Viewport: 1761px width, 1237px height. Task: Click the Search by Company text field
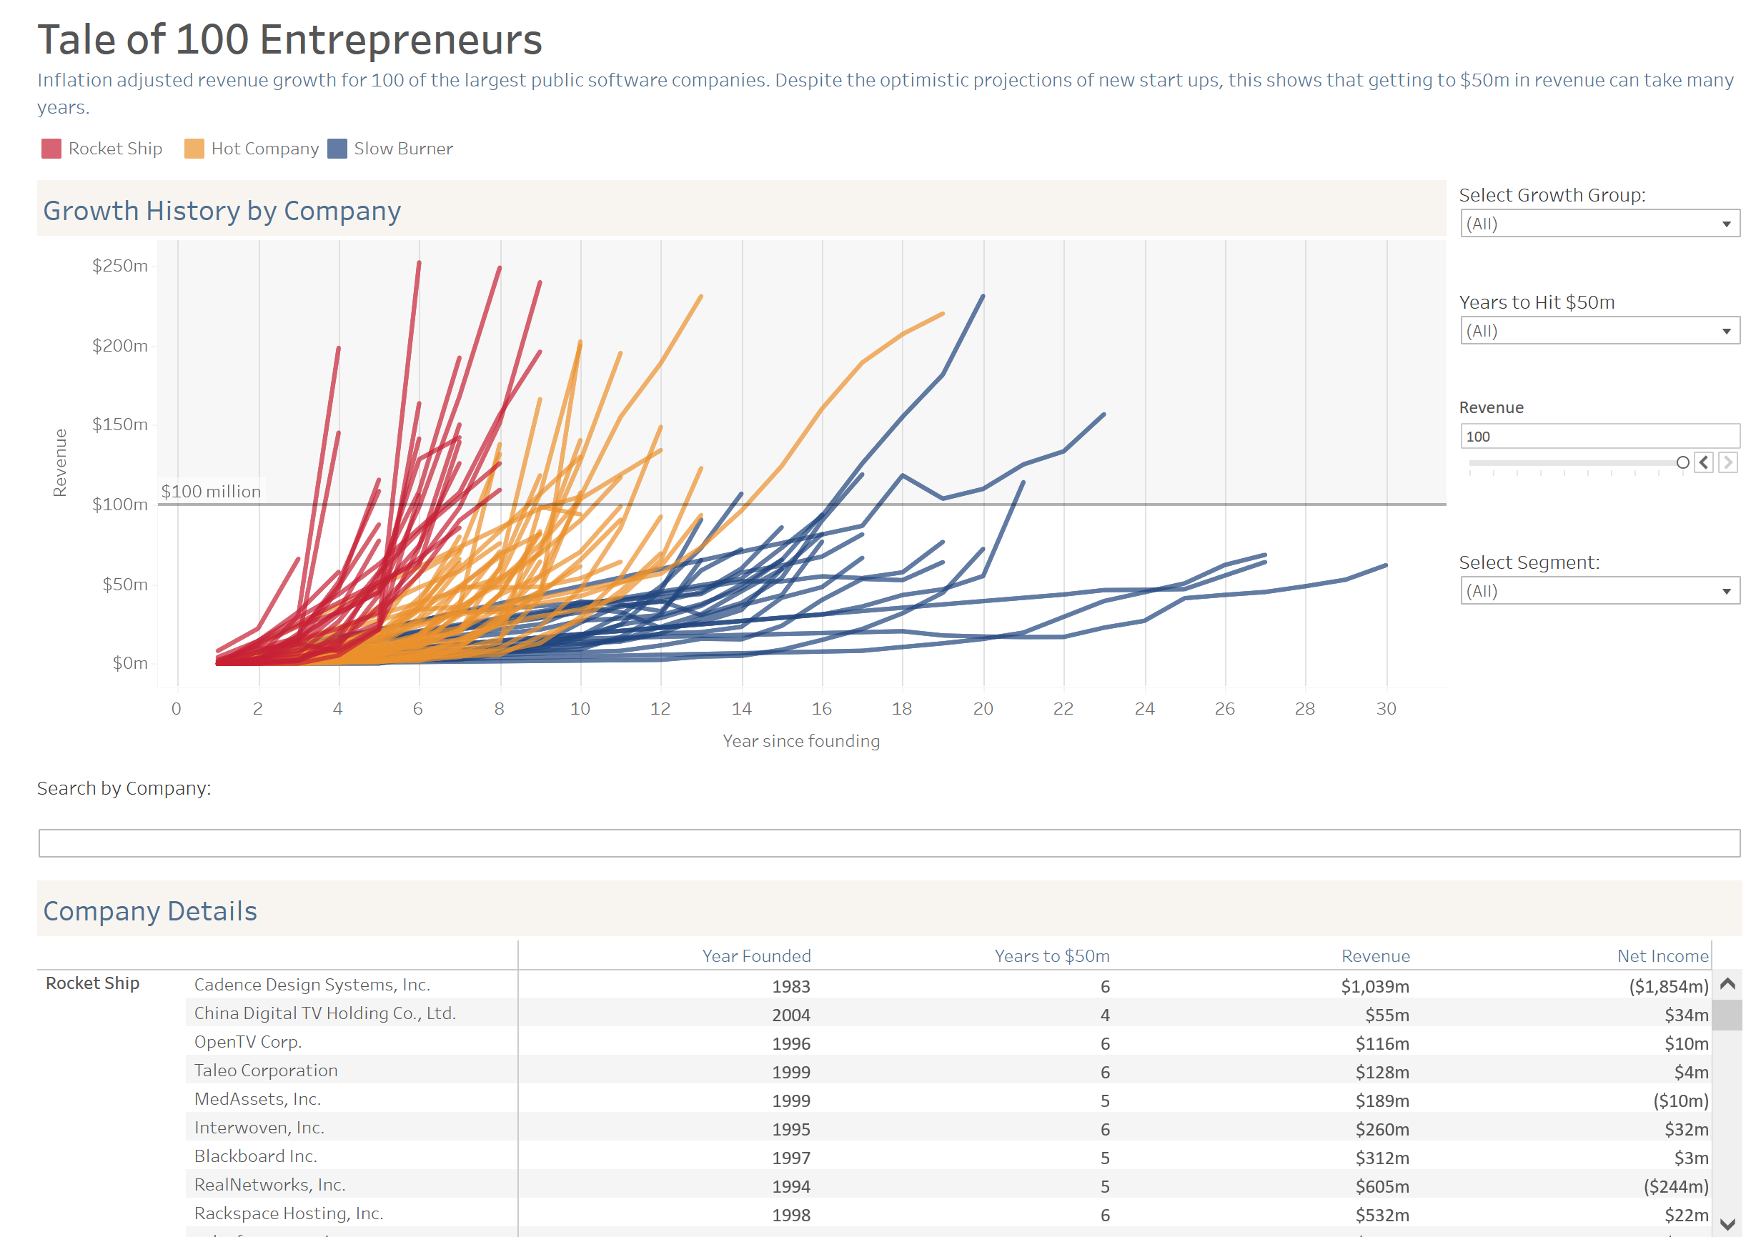(888, 843)
